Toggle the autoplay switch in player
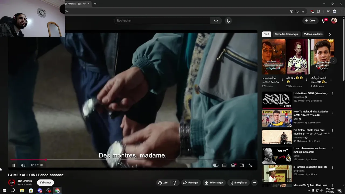Screen dimensions: 345x194 pos(216,165)
